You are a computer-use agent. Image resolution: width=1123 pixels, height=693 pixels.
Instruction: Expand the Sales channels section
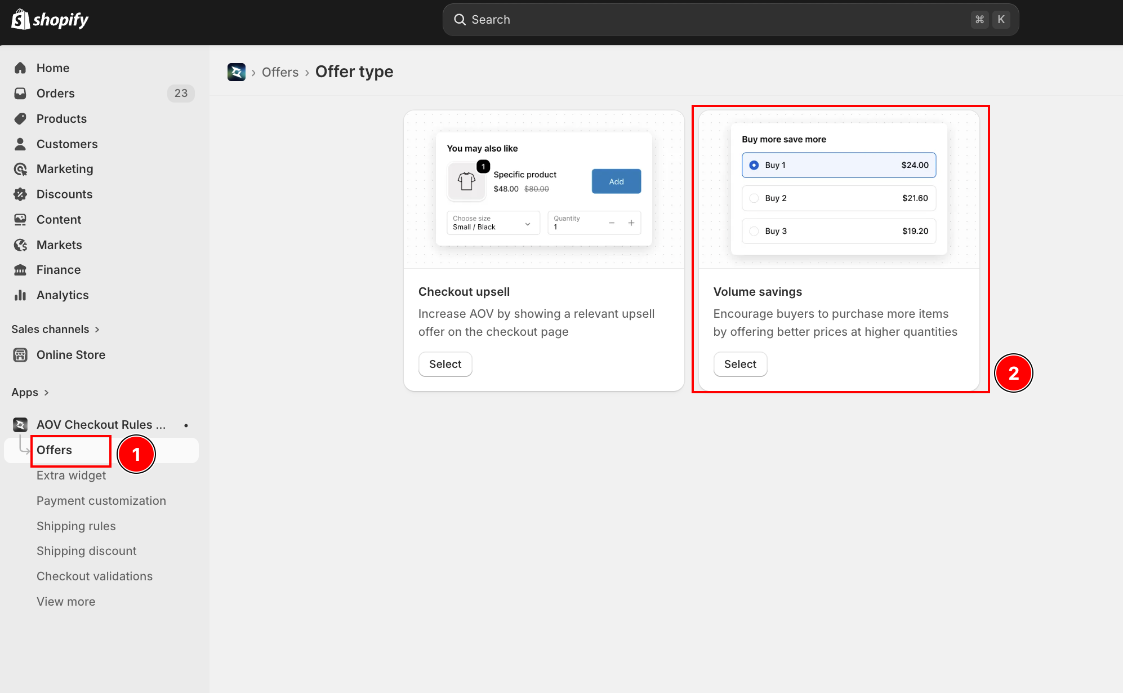[x=55, y=330]
